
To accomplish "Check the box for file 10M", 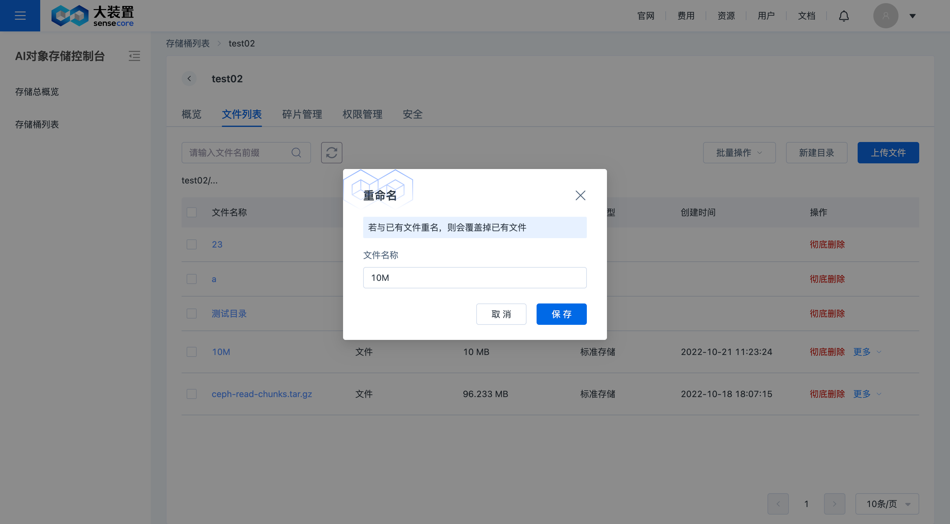I will pyautogui.click(x=191, y=352).
